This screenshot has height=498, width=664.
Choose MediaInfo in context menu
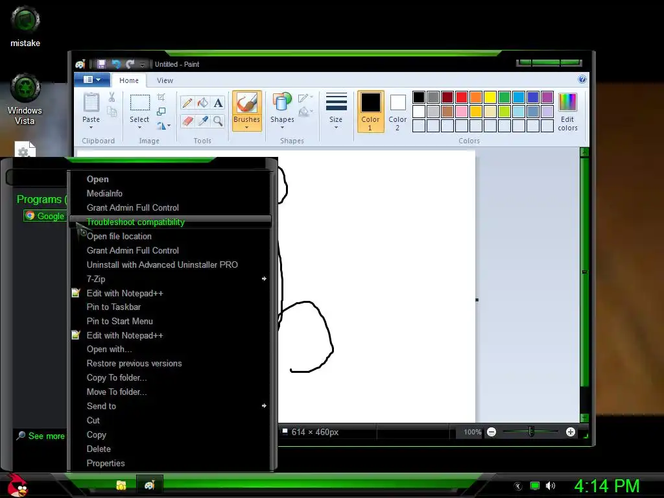click(170, 193)
